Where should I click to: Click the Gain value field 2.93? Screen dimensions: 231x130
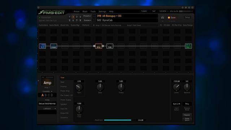click(79, 81)
